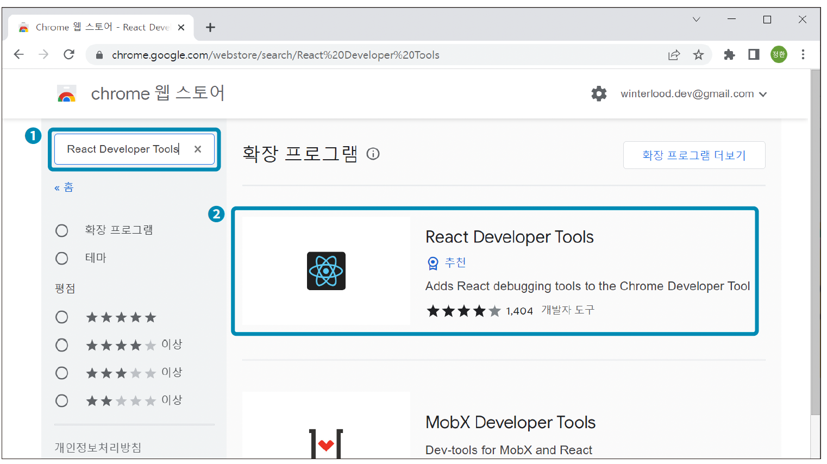Open web store settings gear
827x464 pixels.
click(x=599, y=93)
